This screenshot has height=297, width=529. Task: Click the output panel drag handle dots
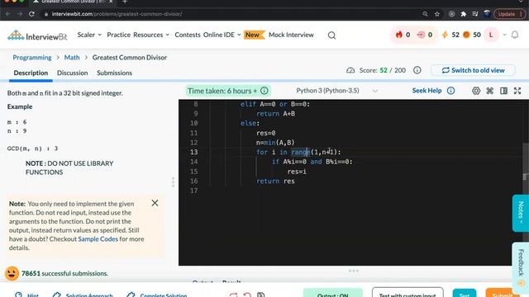354,271
